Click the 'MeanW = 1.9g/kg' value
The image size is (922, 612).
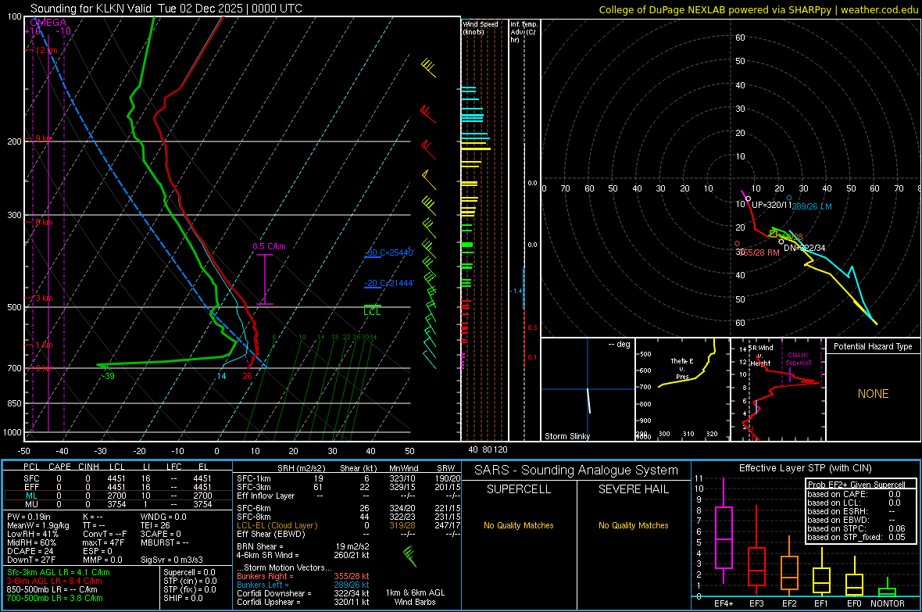(38, 525)
